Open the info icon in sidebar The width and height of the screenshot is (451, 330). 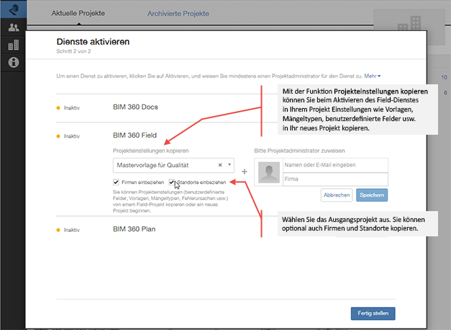14,62
